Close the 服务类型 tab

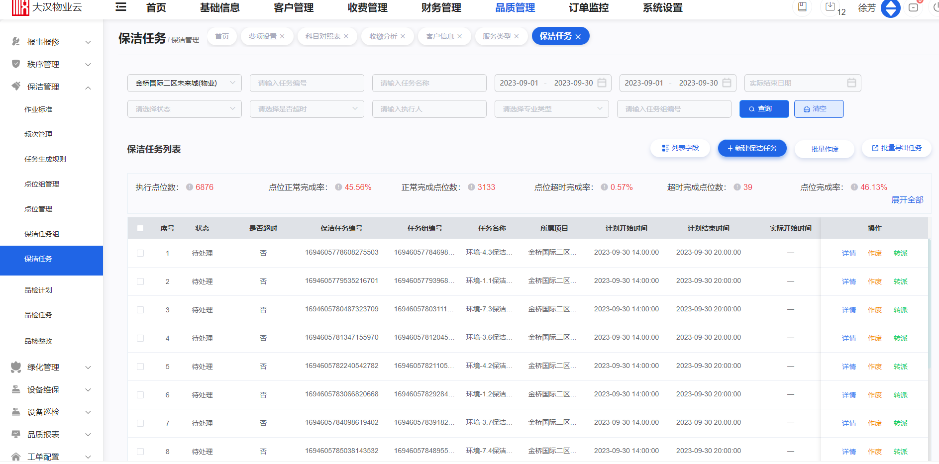(517, 36)
